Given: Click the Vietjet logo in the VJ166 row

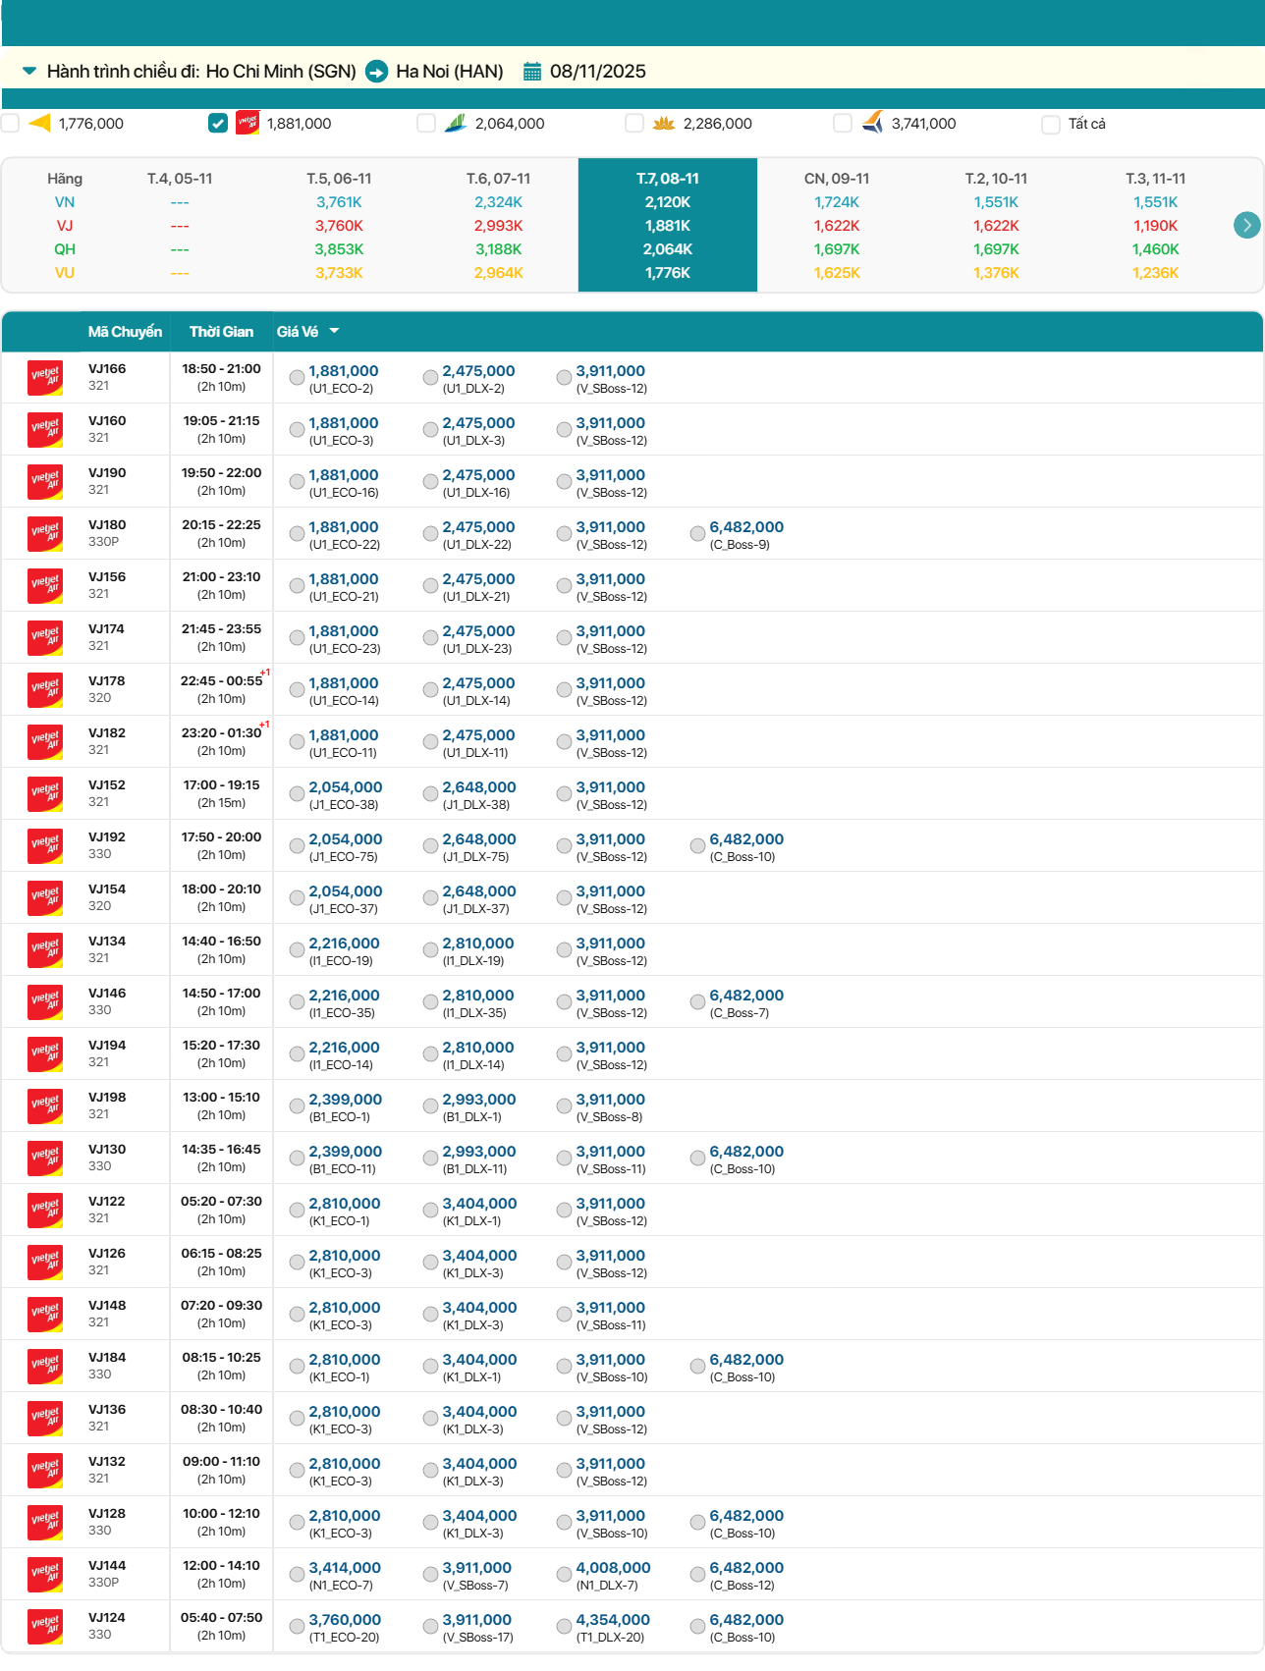Looking at the screenshot, I should 45,377.
